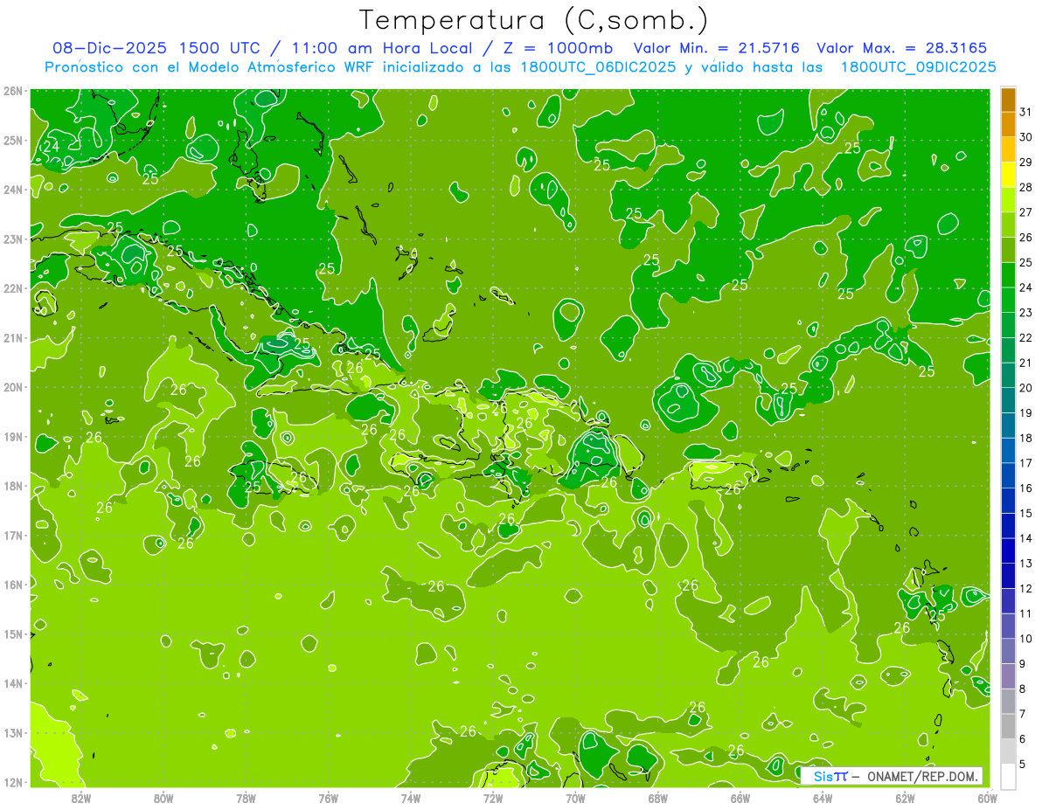Click the "20N" latitude axis label
This screenshot has height=810, width=1049.
(13, 387)
